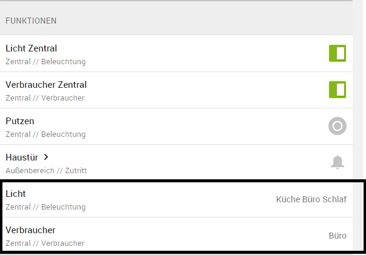Image resolution: width=366 pixels, height=255 pixels.
Task: Toggle the Verbraucher Zentral green switch
Action: pos(337,90)
